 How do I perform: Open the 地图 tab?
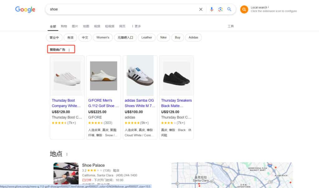86,26
